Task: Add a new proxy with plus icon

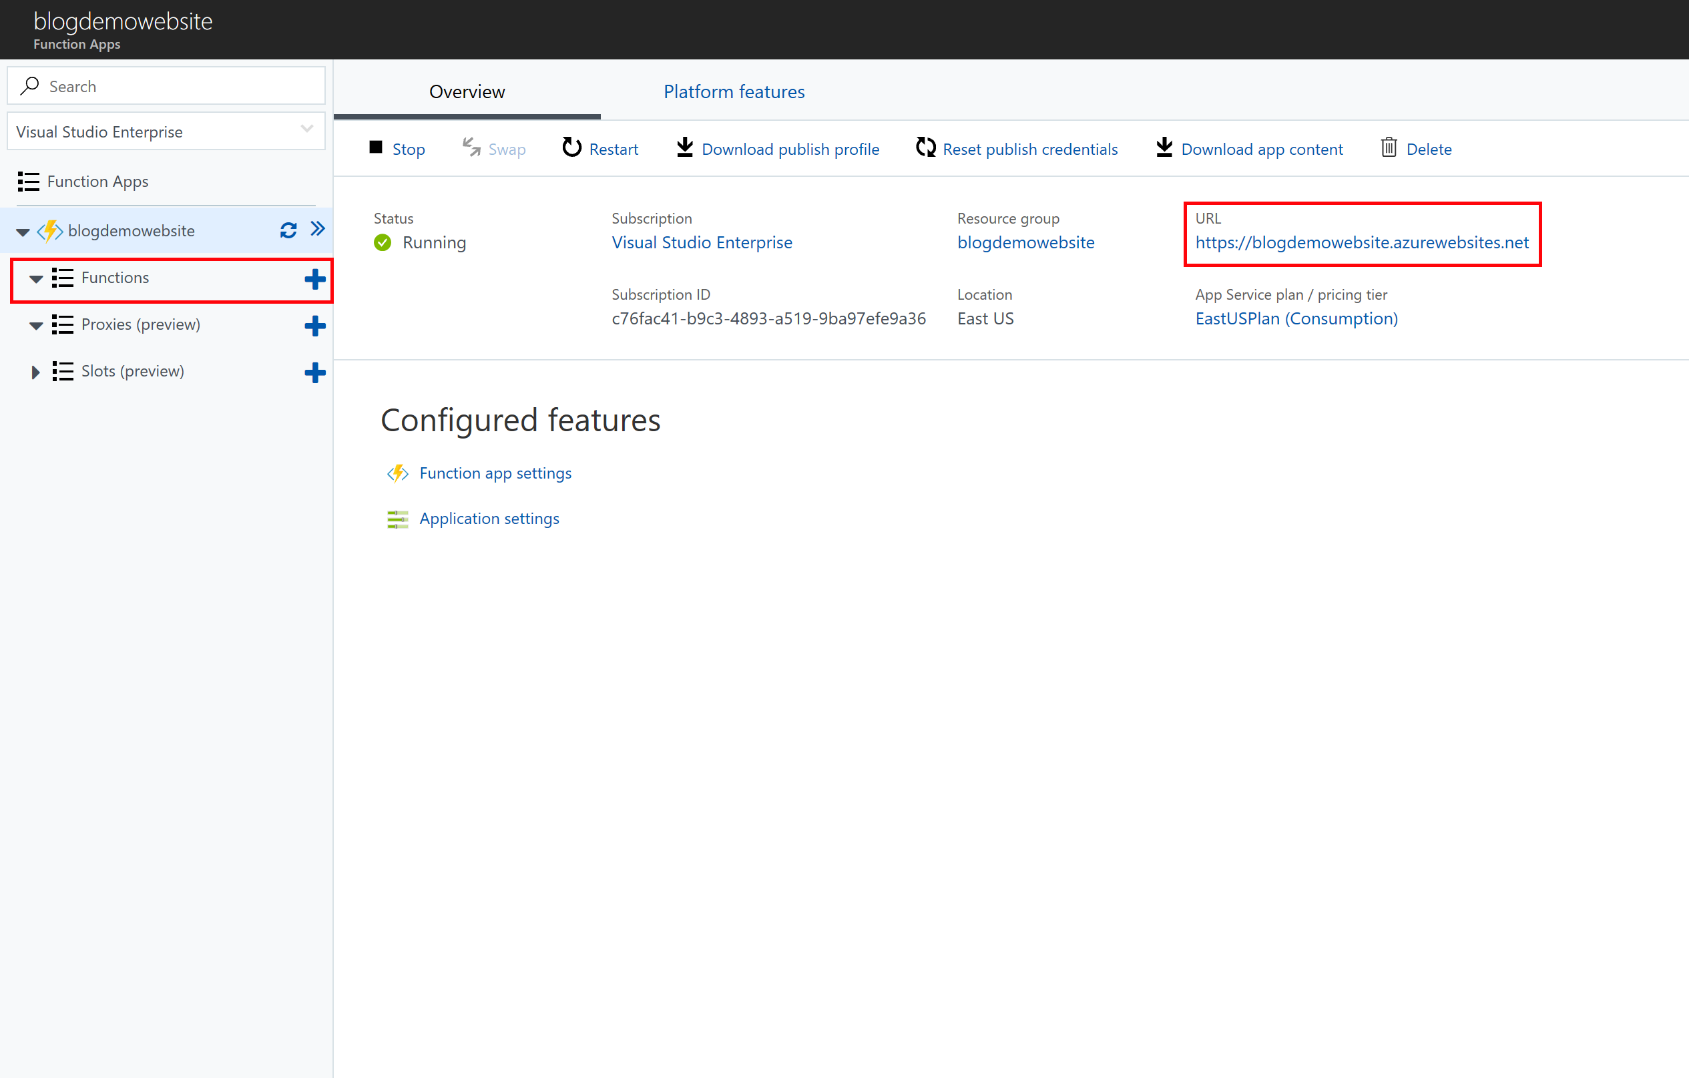Action: (x=315, y=326)
